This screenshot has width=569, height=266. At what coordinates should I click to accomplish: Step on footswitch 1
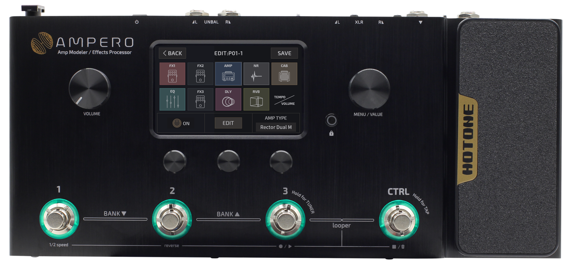coord(59,219)
